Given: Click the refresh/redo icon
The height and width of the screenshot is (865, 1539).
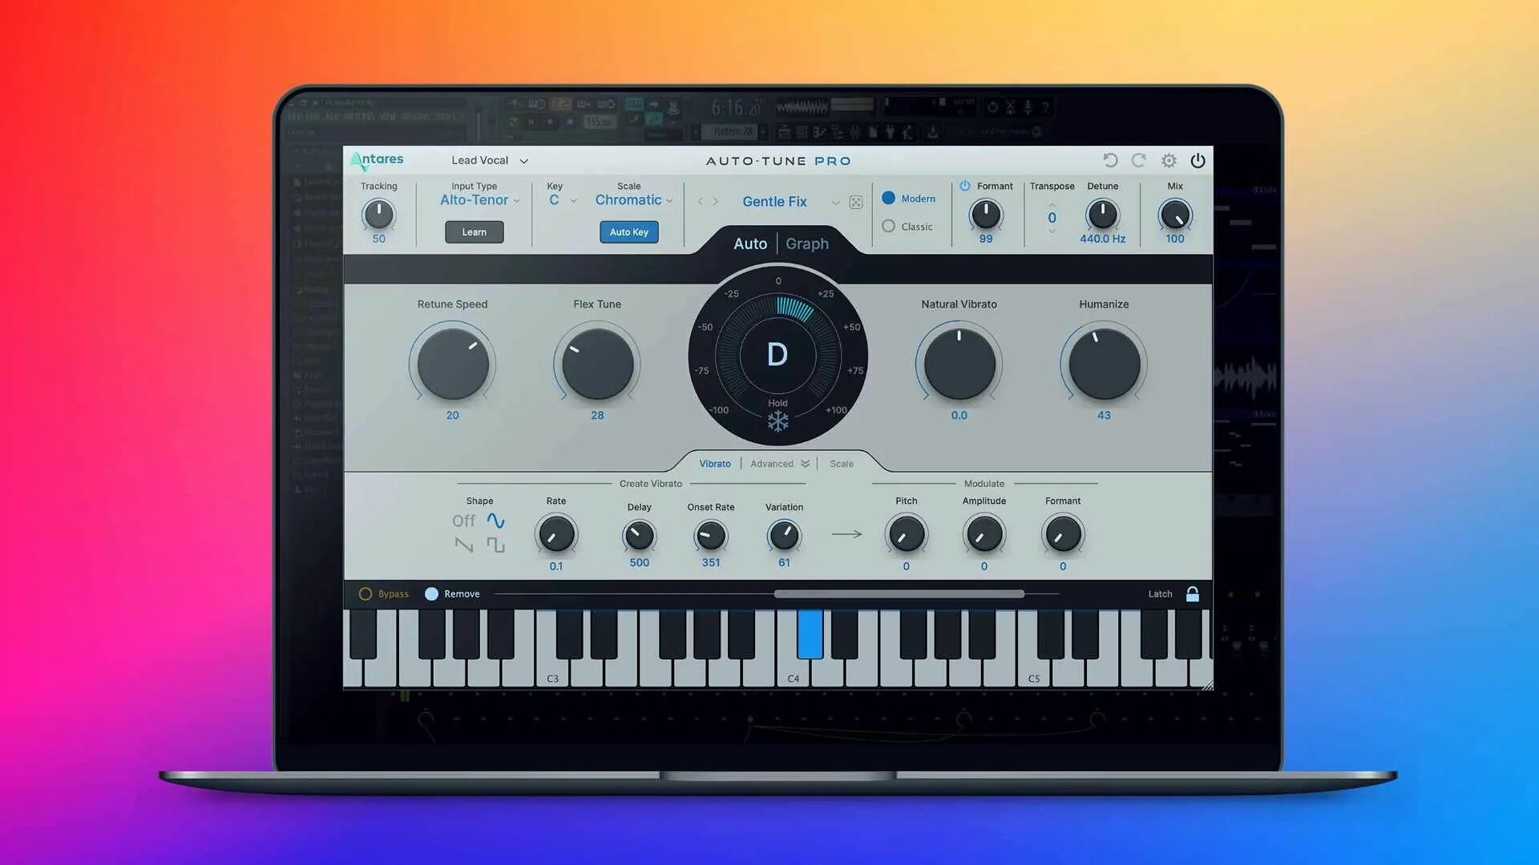Looking at the screenshot, I should [x=1140, y=159].
